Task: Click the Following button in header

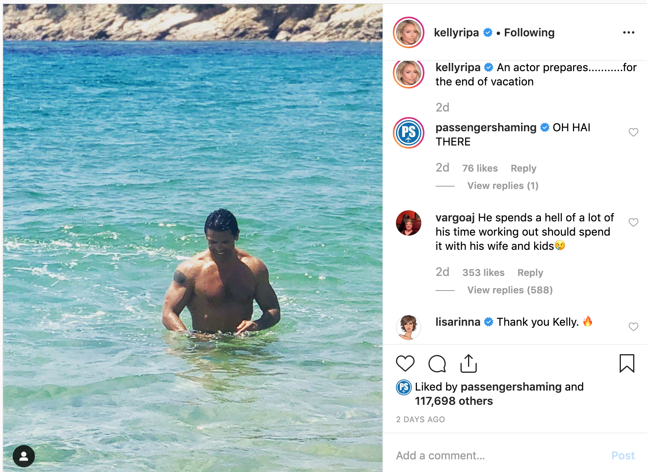Action: coord(529,32)
